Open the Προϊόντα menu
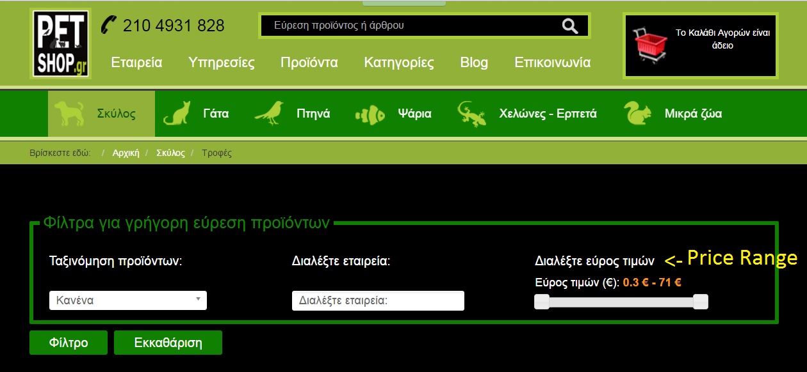The width and height of the screenshot is (807, 372). click(x=309, y=63)
